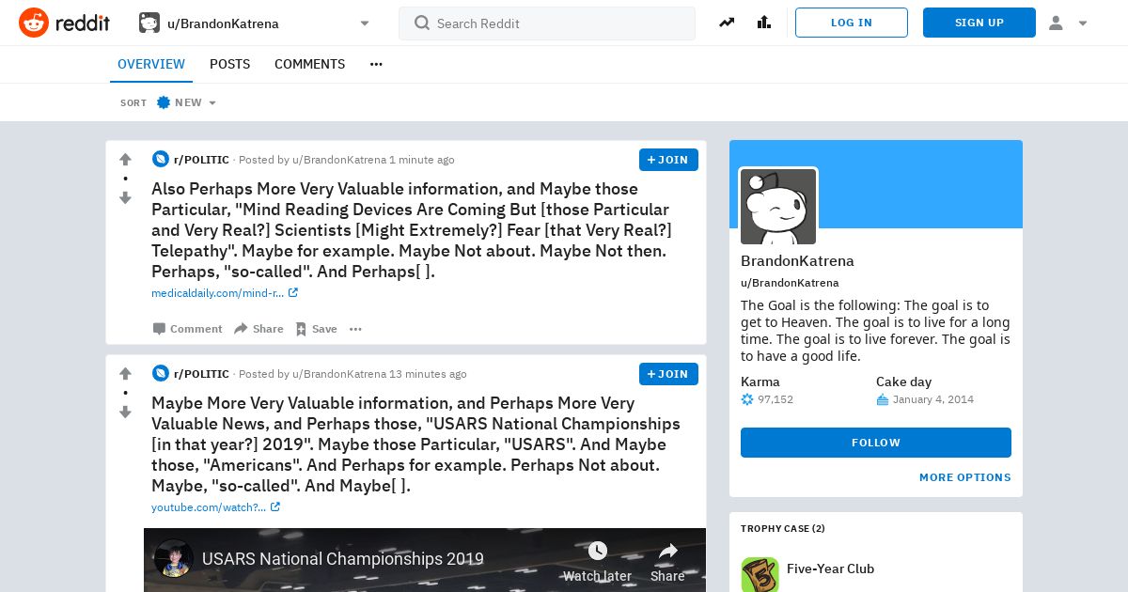Join r/POLITIC from the USARS post

668,374
